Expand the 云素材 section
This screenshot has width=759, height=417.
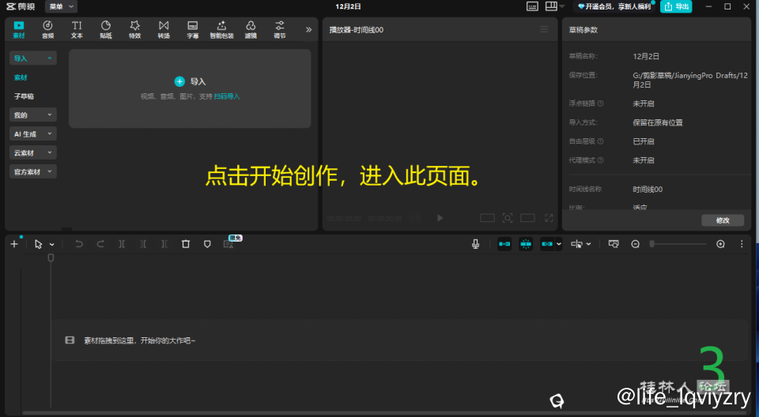(x=32, y=152)
